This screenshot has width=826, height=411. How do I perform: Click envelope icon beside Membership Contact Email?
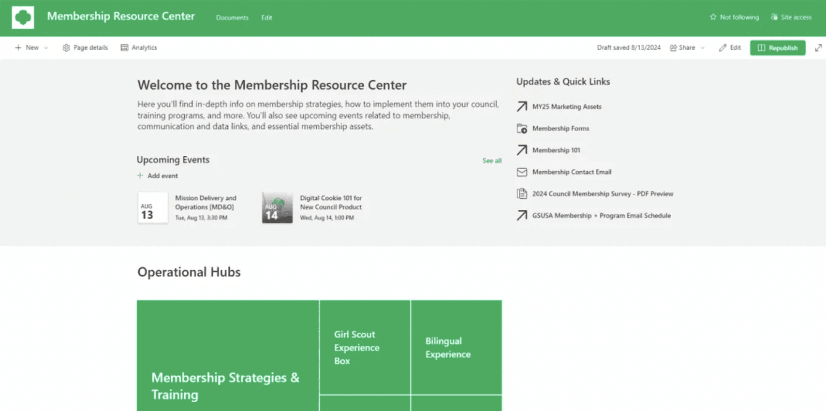[x=522, y=172]
